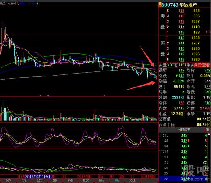Select the PSY indicator tab
The image size is (211, 183).
tap(24, 180)
